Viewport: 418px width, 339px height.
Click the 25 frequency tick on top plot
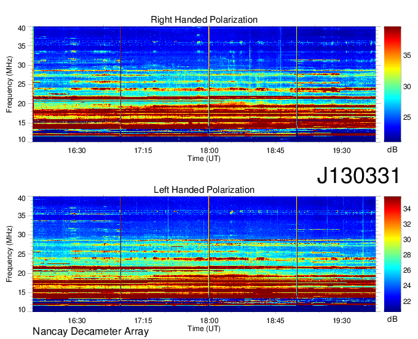point(22,84)
